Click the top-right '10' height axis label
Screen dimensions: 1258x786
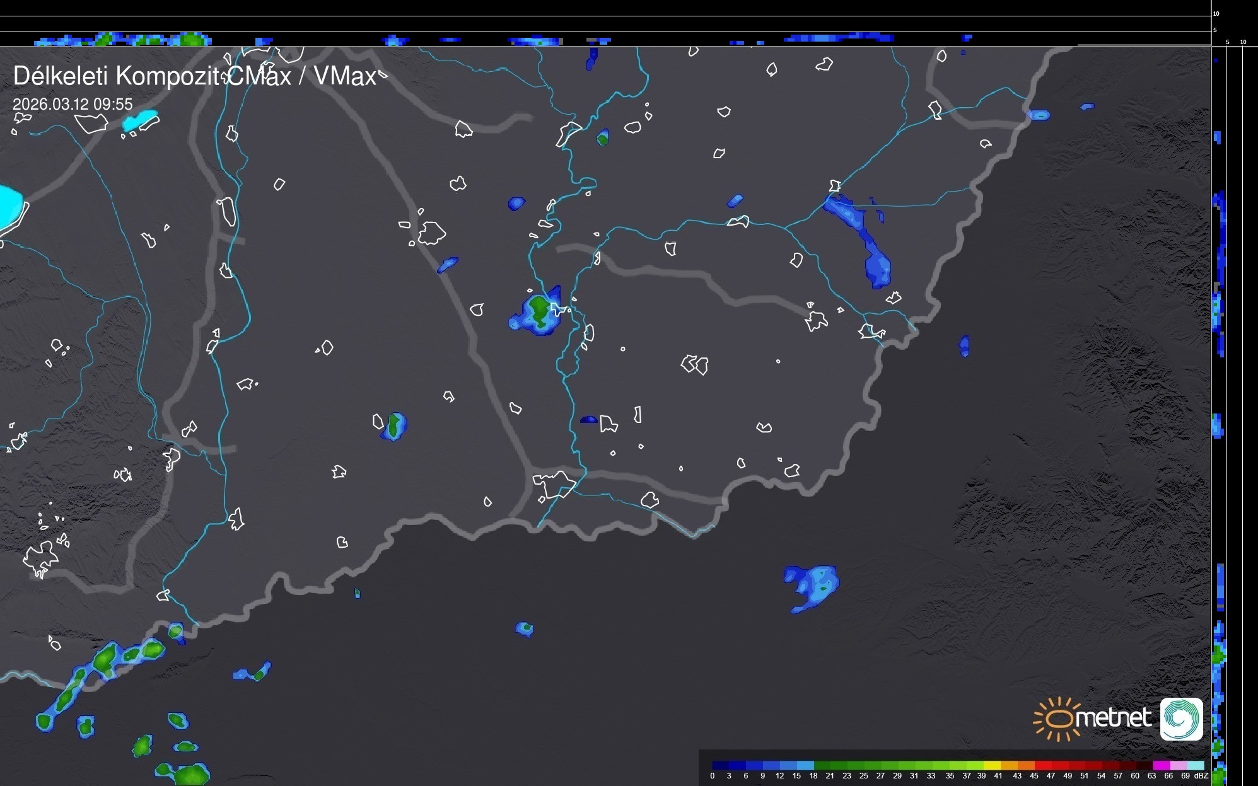click(1216, 13)
